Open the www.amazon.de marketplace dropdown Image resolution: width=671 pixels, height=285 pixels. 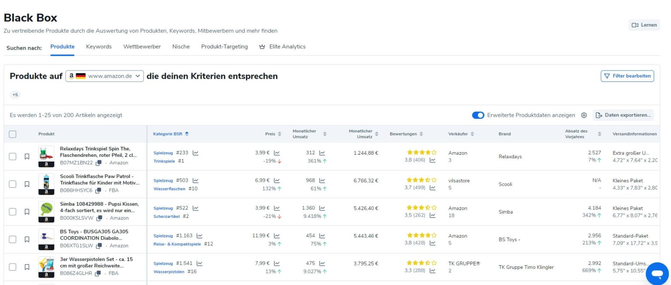pyautogui.click(x=105, y=76)
